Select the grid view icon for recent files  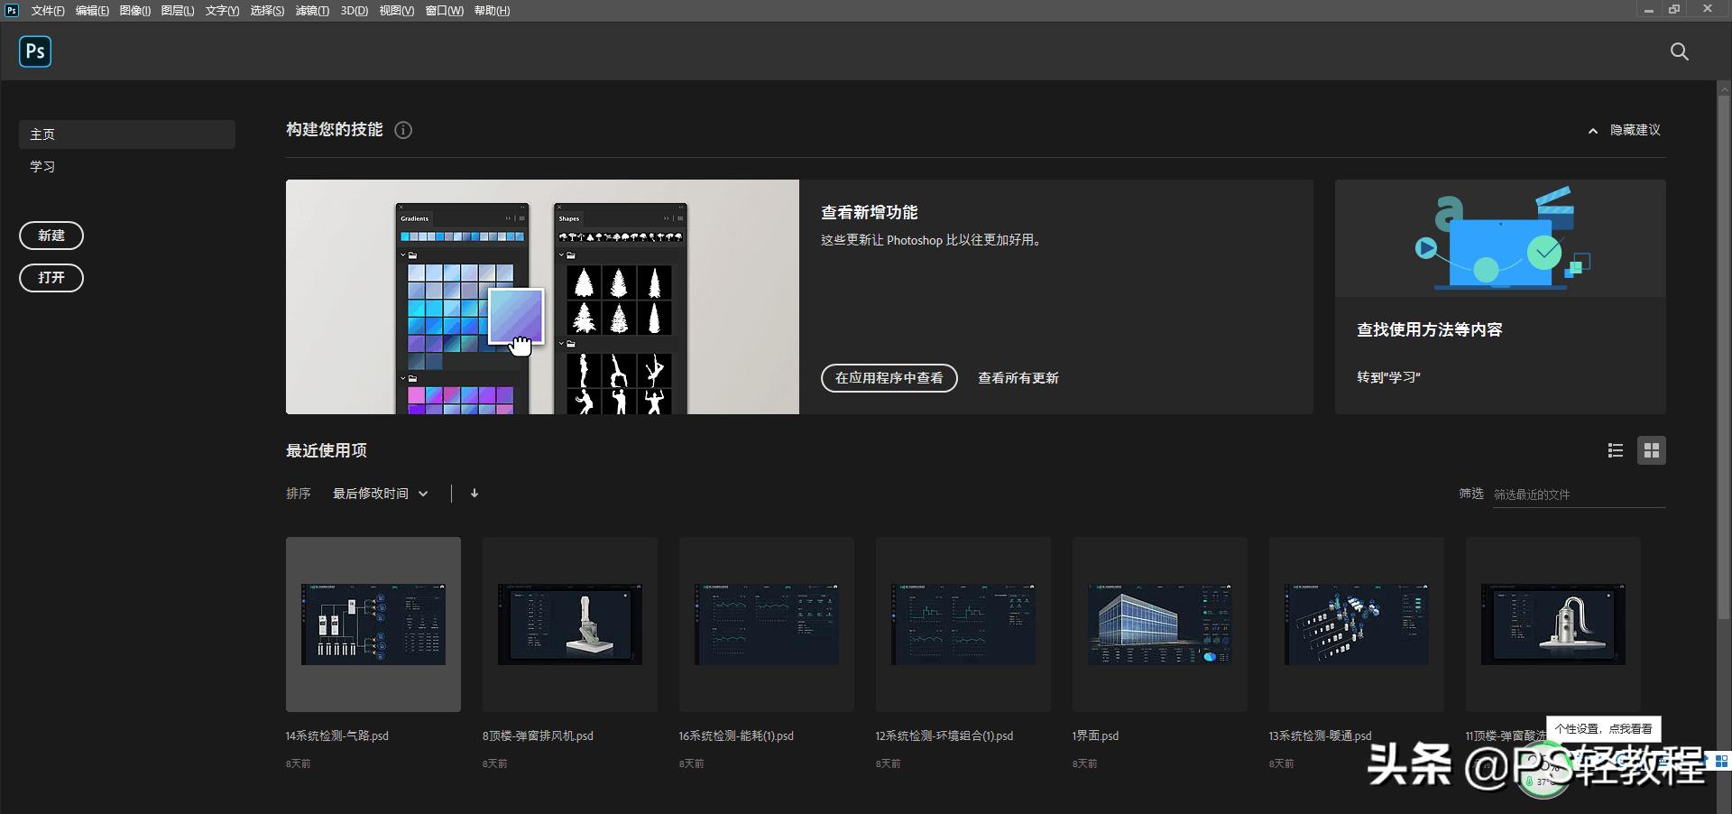1652,450
